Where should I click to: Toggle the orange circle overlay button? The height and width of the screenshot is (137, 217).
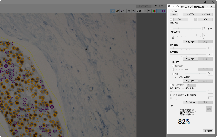pyautogui.click(x=159, y=11)
